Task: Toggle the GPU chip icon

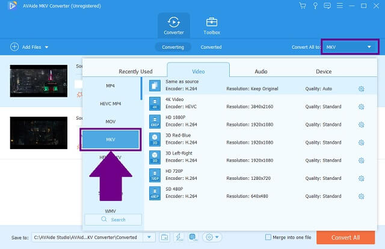Action: pyautogui.click(x=193, y=237)
